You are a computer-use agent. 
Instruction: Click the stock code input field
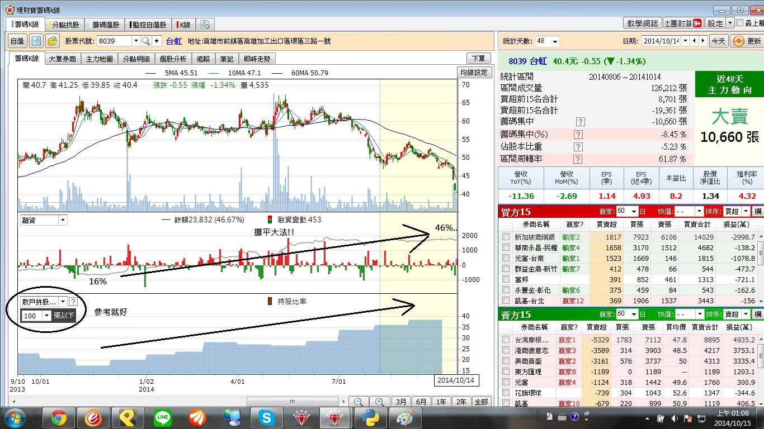tap(114, 41)
